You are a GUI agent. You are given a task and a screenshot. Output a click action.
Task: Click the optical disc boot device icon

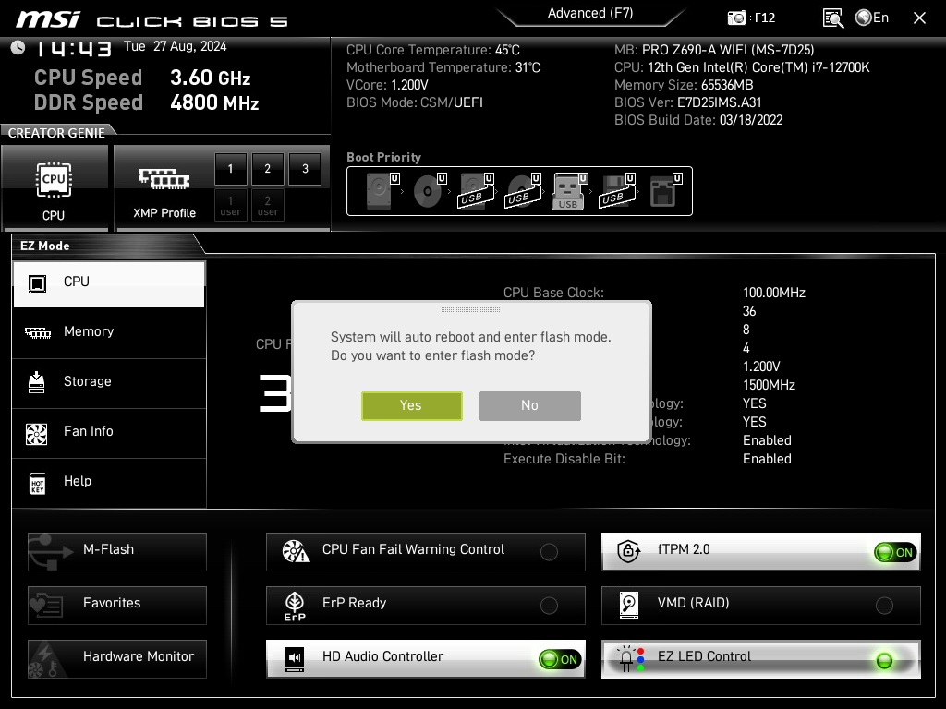click(x=427, y=191)
